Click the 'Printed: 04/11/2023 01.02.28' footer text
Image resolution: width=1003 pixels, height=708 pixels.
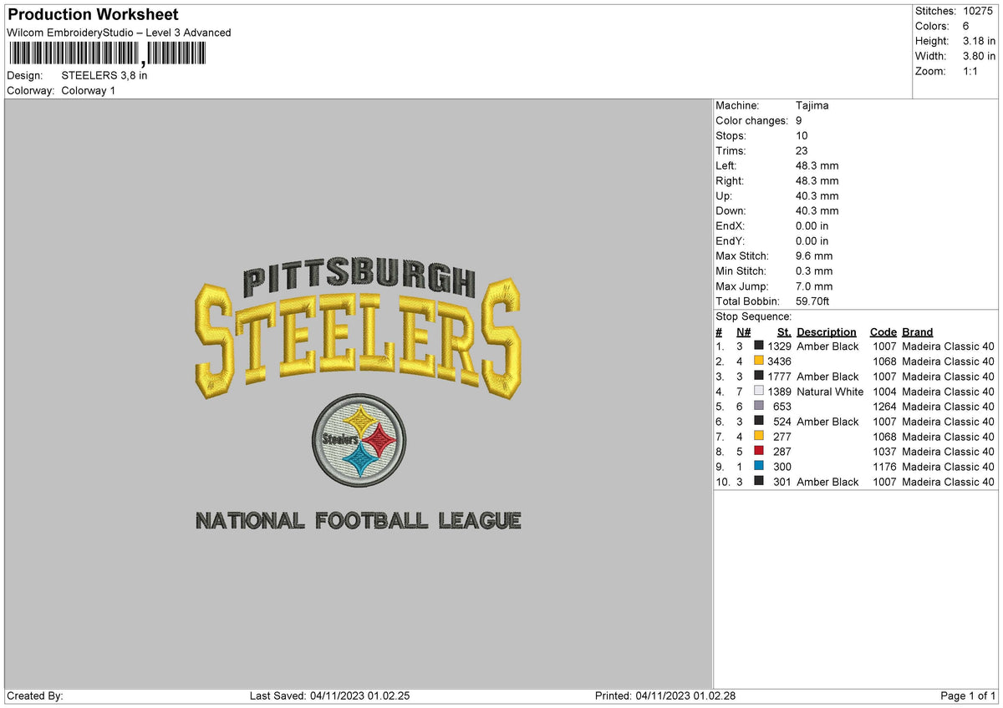tap(665, 695)
